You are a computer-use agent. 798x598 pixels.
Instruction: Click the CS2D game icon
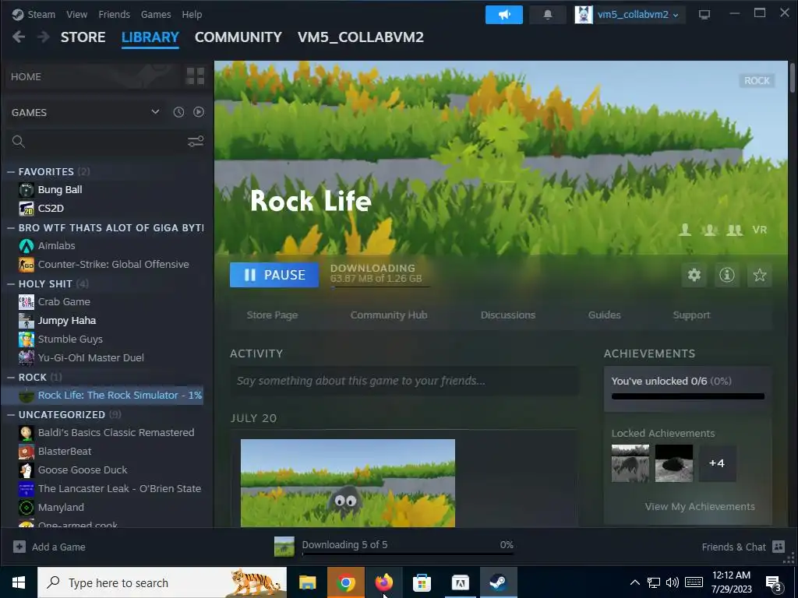26,209
